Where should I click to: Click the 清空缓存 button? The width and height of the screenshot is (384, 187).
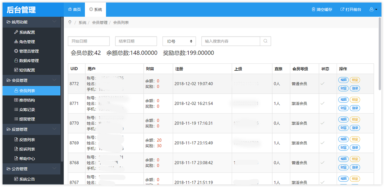(x=322, y=9)
